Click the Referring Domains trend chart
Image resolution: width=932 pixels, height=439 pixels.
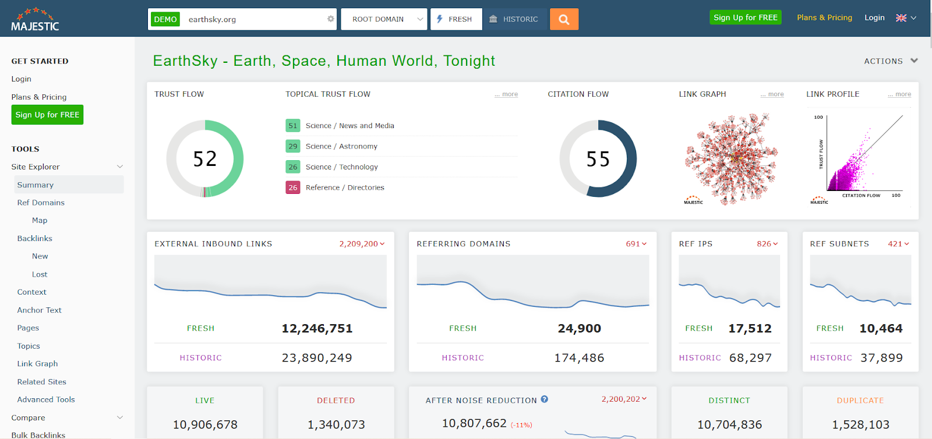(x=533, y=282)
